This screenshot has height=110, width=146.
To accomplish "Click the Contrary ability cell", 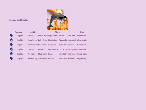I will (x=31, y=49).
